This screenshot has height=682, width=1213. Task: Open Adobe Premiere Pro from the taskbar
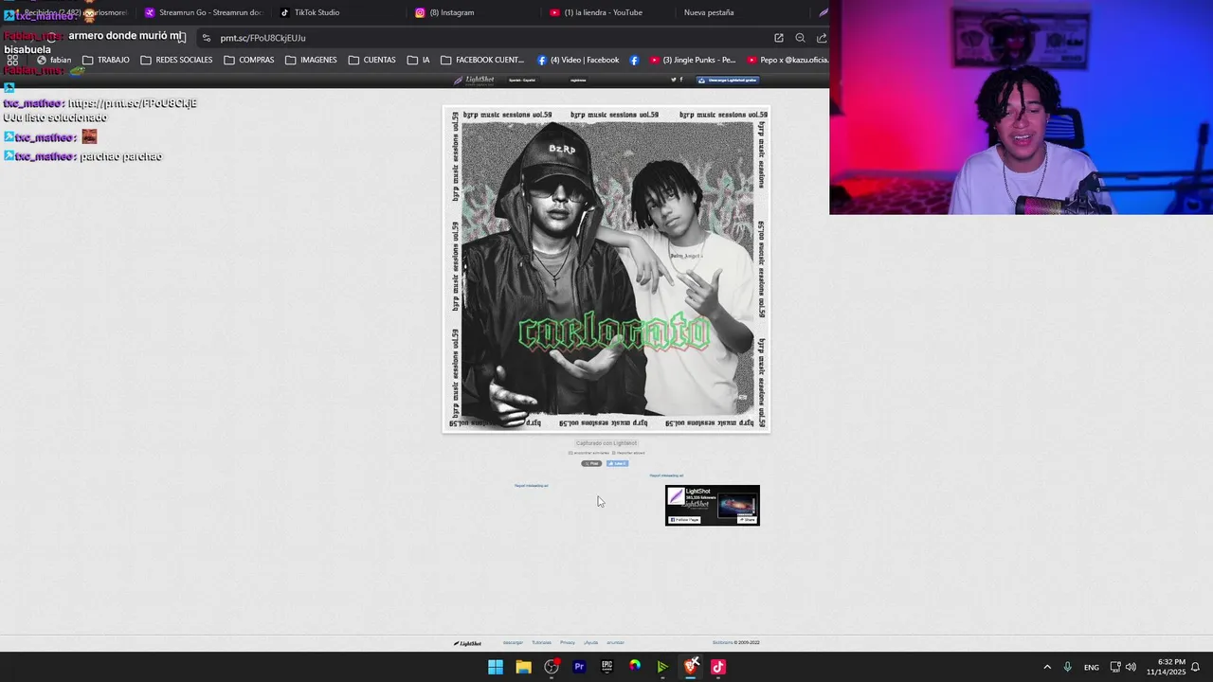(579, 667)
